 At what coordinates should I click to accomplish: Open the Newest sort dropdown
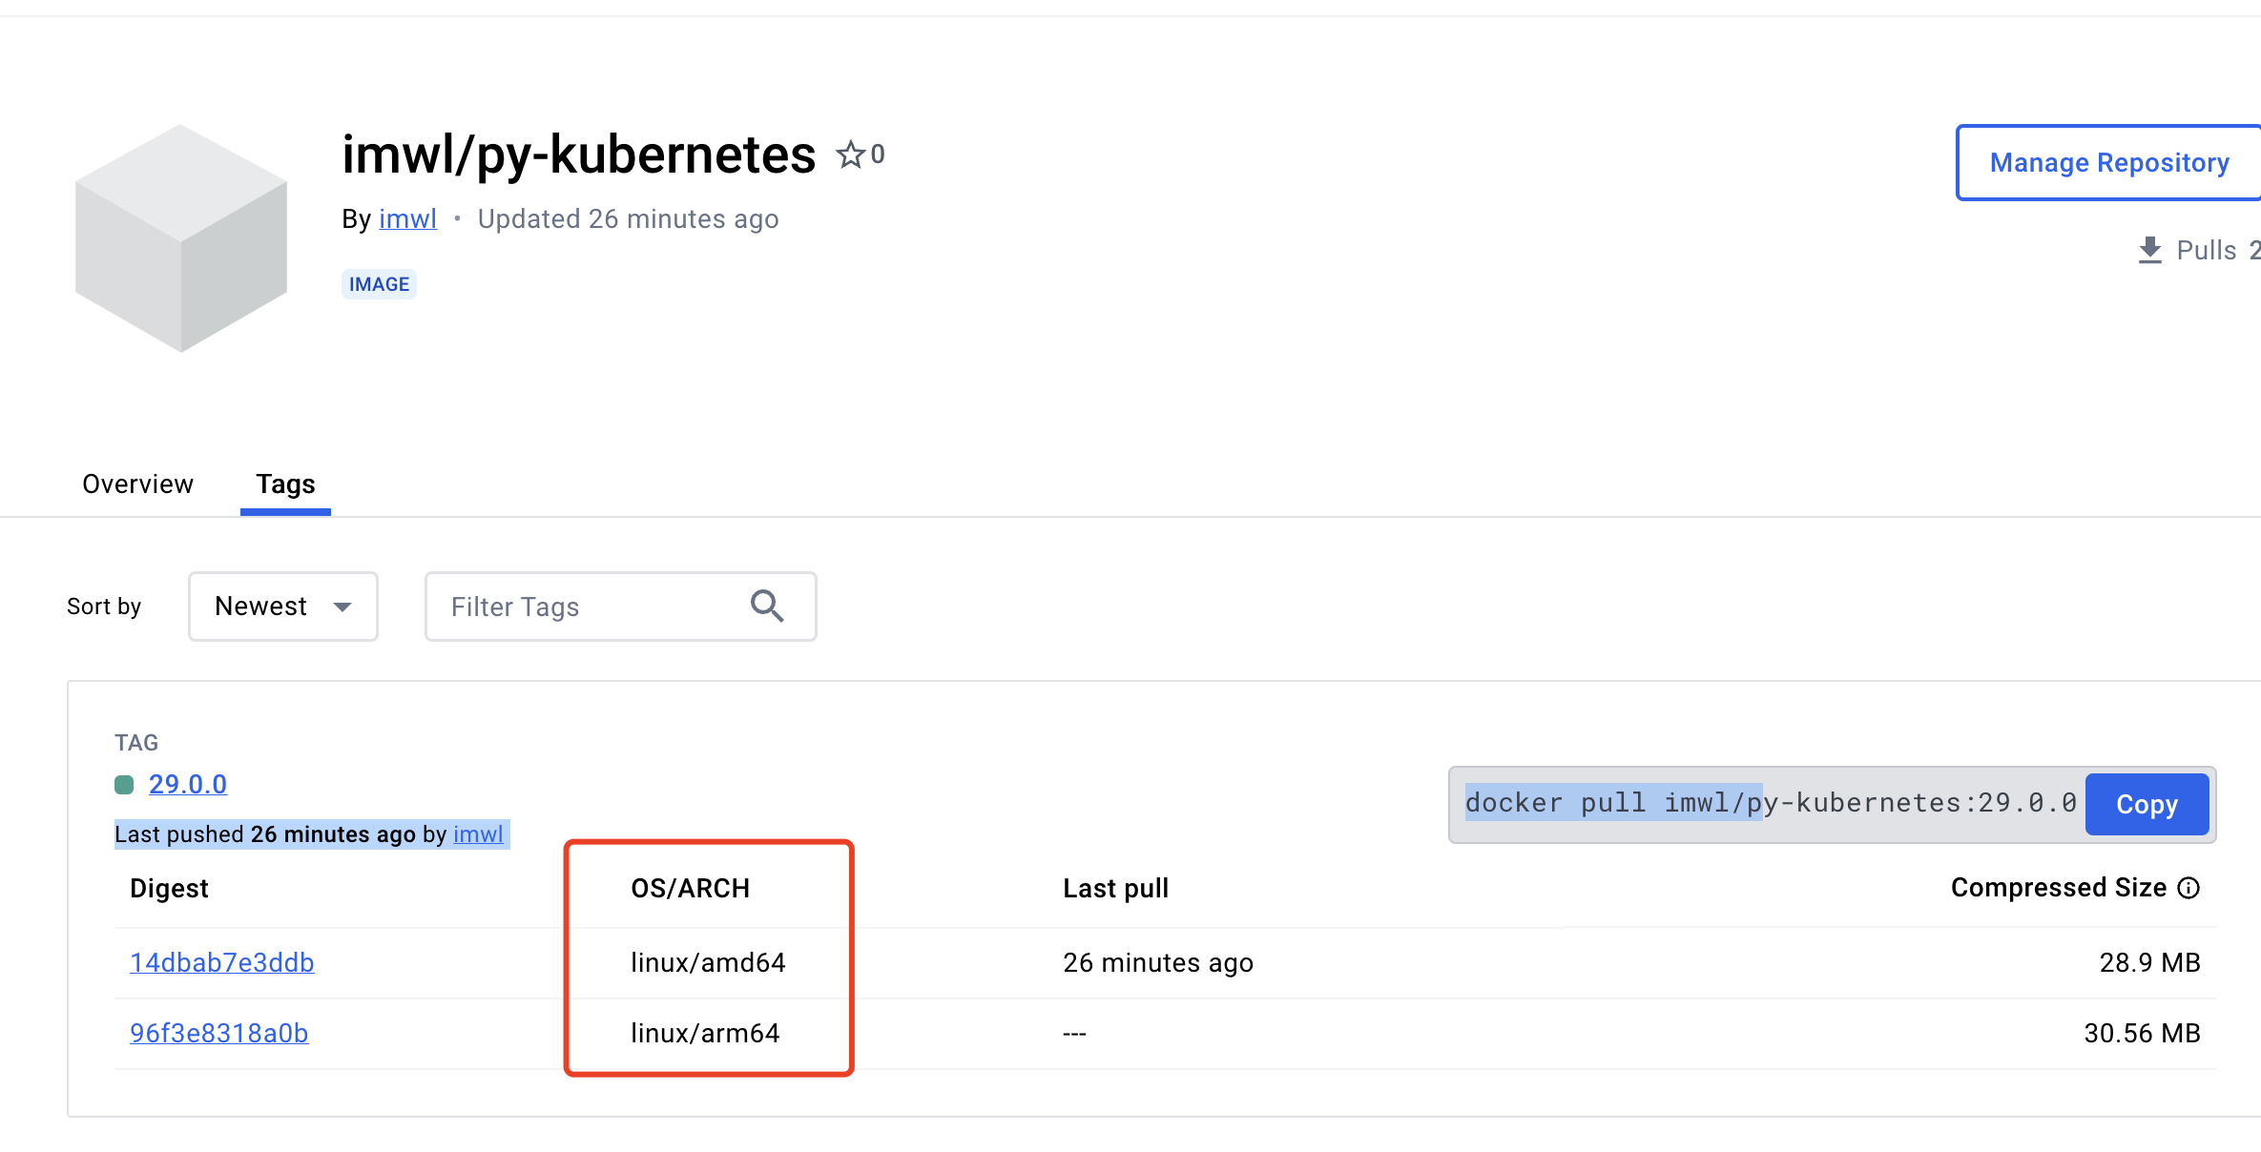tap(283, 607)
